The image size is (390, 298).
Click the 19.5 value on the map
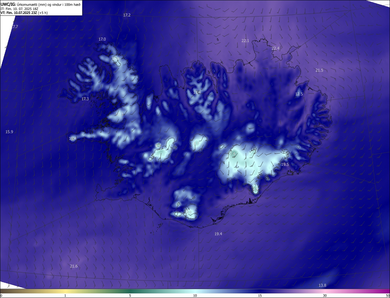285,164
